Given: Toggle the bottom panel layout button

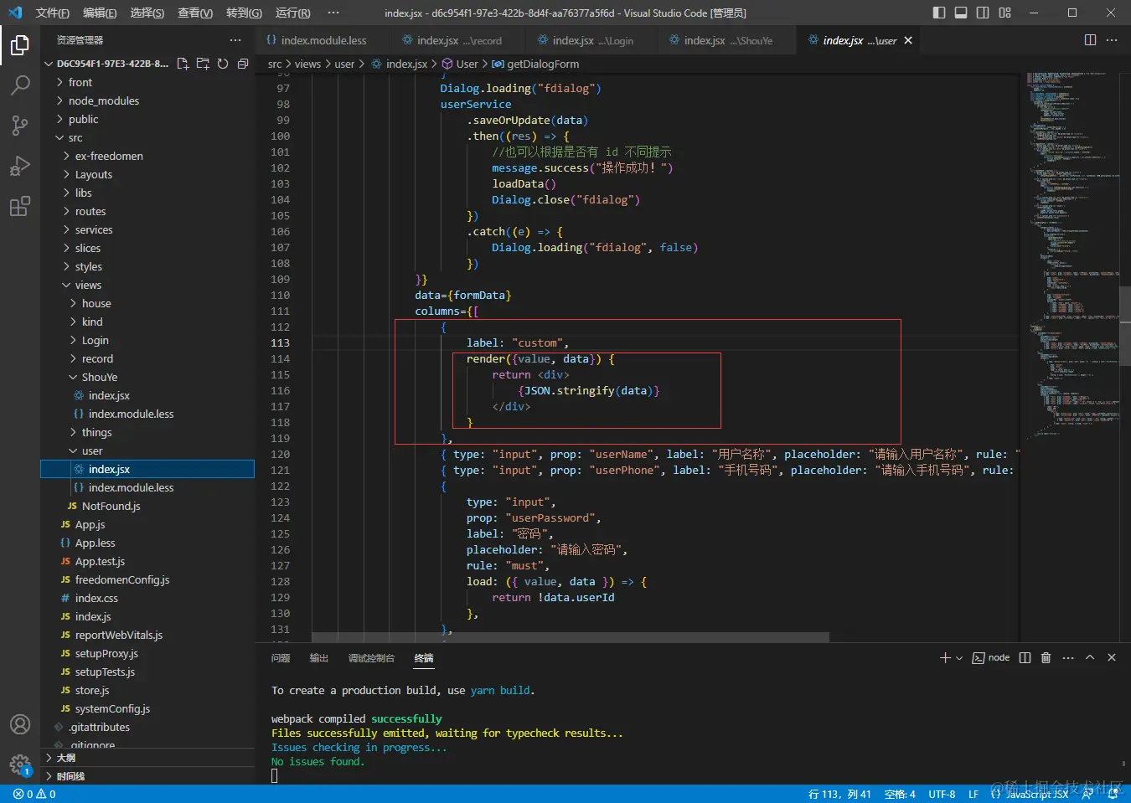Looking at the screenshot, I should coord(961,13).
